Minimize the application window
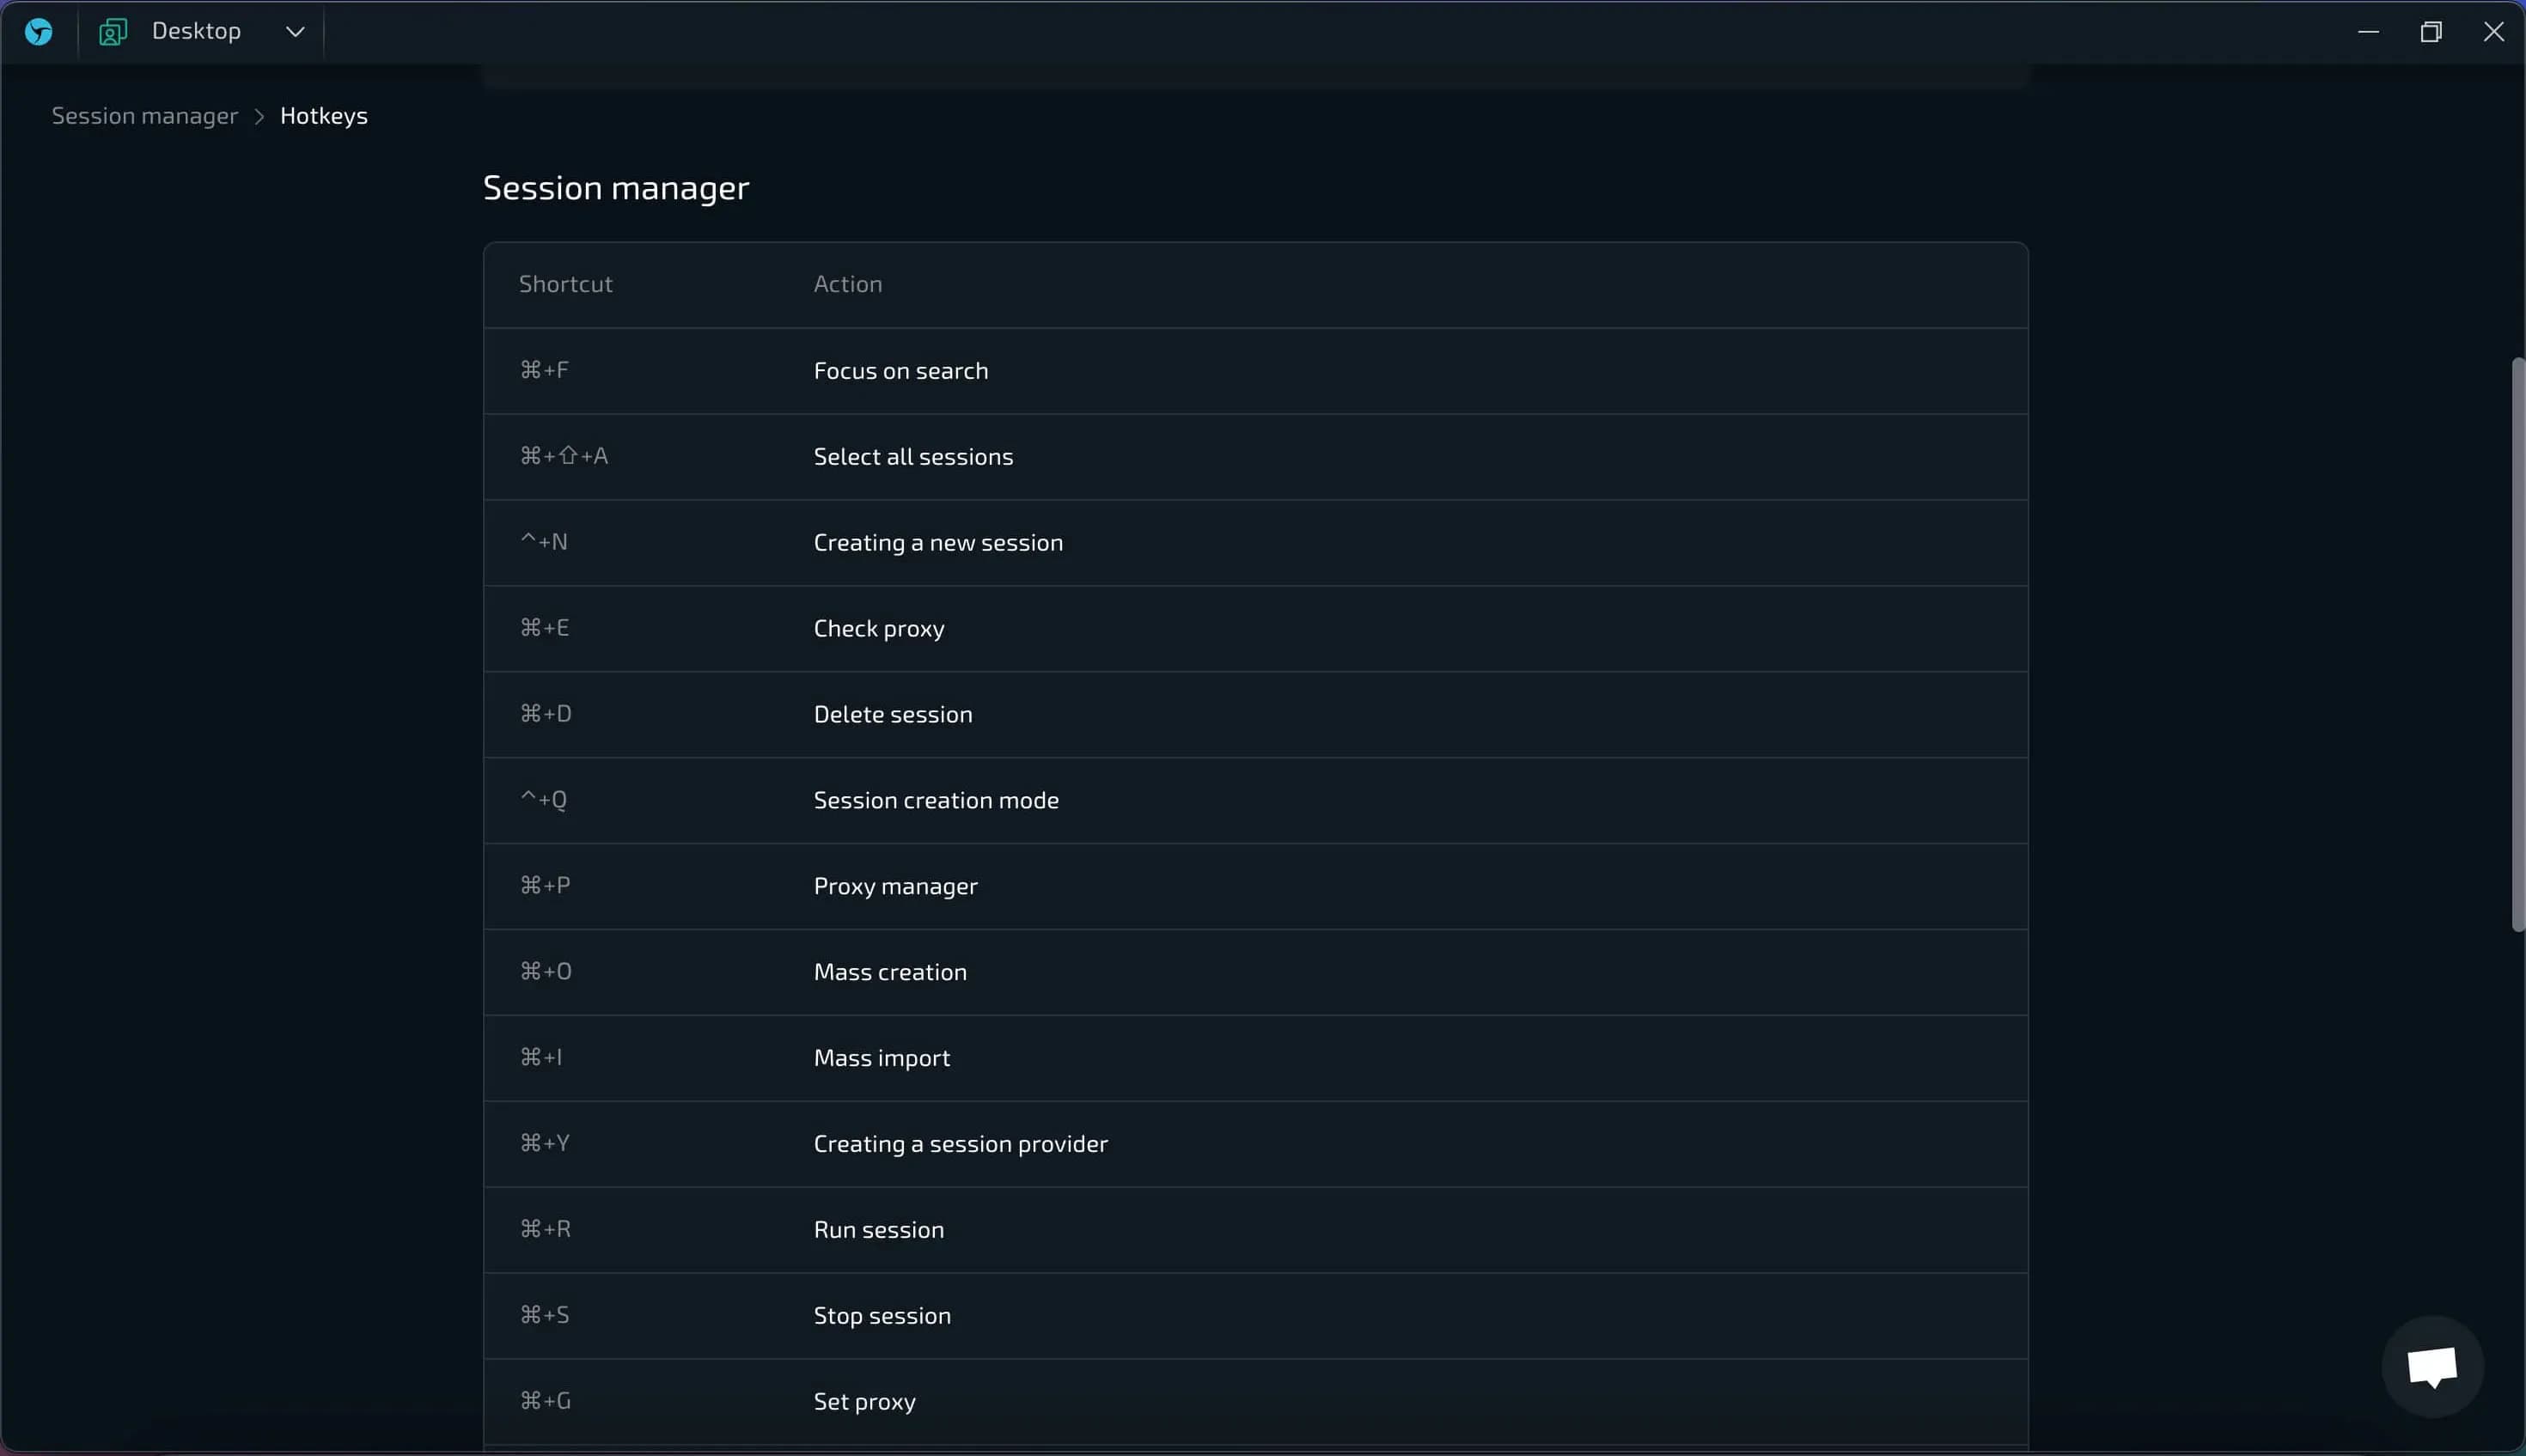This screenshot has height=1456, width=2526. point(2368,32)
